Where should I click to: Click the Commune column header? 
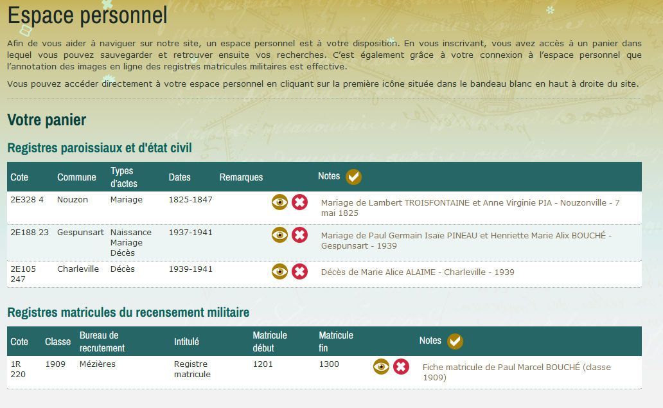tap(76, 177)
